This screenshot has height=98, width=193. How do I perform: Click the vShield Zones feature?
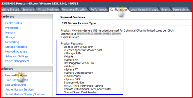[72, 76]
